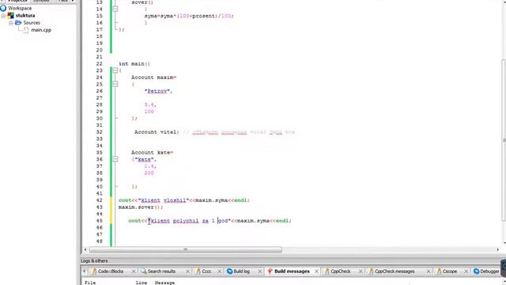
Task: Click the "Petrov" string on line 26
Action: pyautogui.click(x=157, y=91)
